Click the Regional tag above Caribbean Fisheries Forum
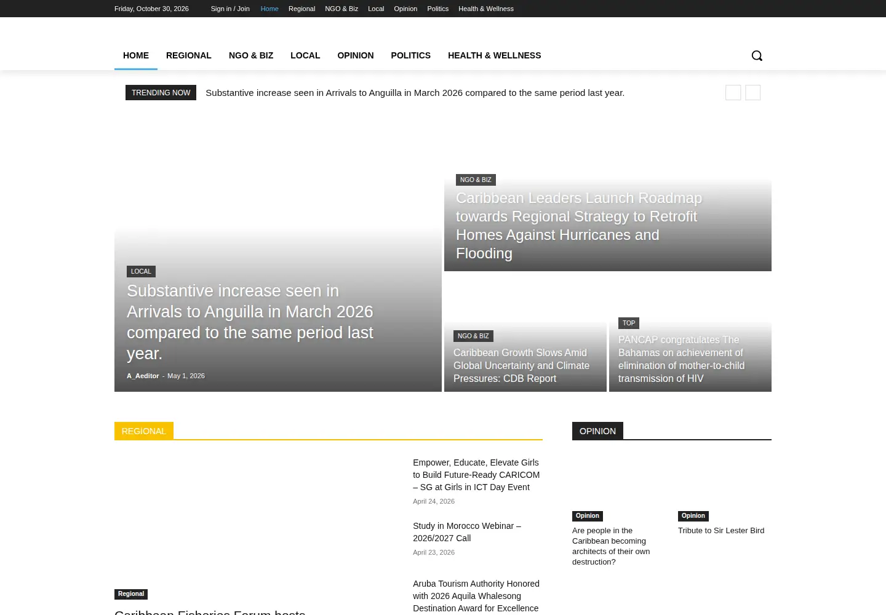 131,594
